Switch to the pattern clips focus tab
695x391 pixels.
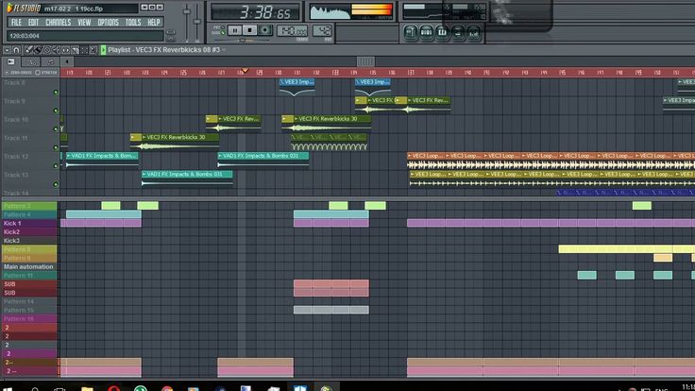coord(50,61)
